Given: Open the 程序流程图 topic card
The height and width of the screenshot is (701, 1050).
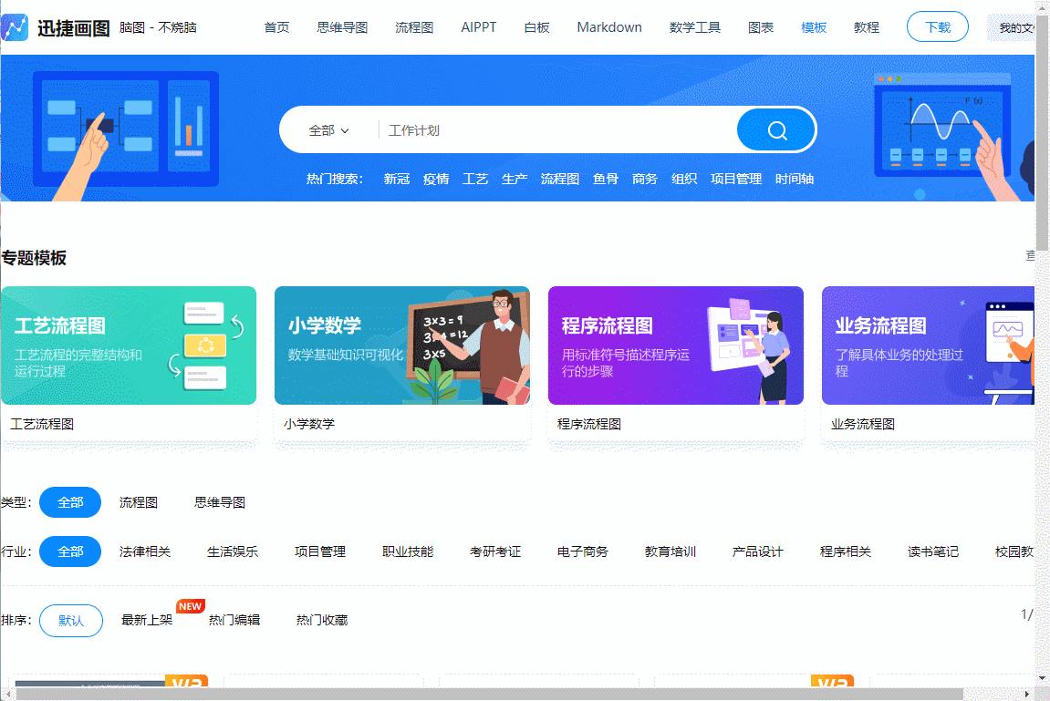Looking at the screenshot, I should [x=676, y=345].
